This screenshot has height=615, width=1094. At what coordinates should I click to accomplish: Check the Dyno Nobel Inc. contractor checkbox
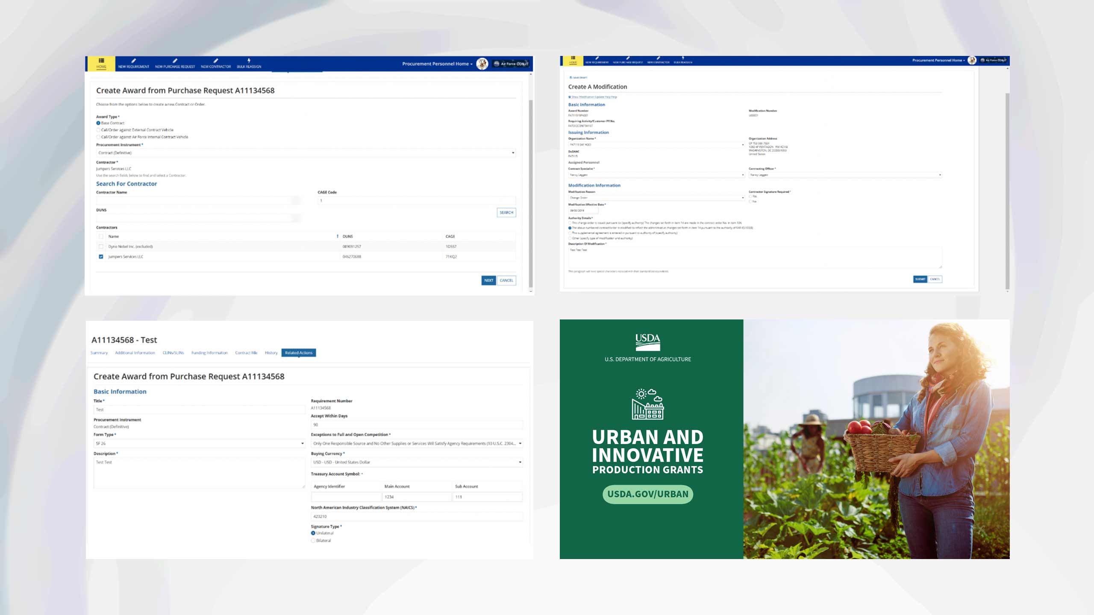(x=101, y=246)
